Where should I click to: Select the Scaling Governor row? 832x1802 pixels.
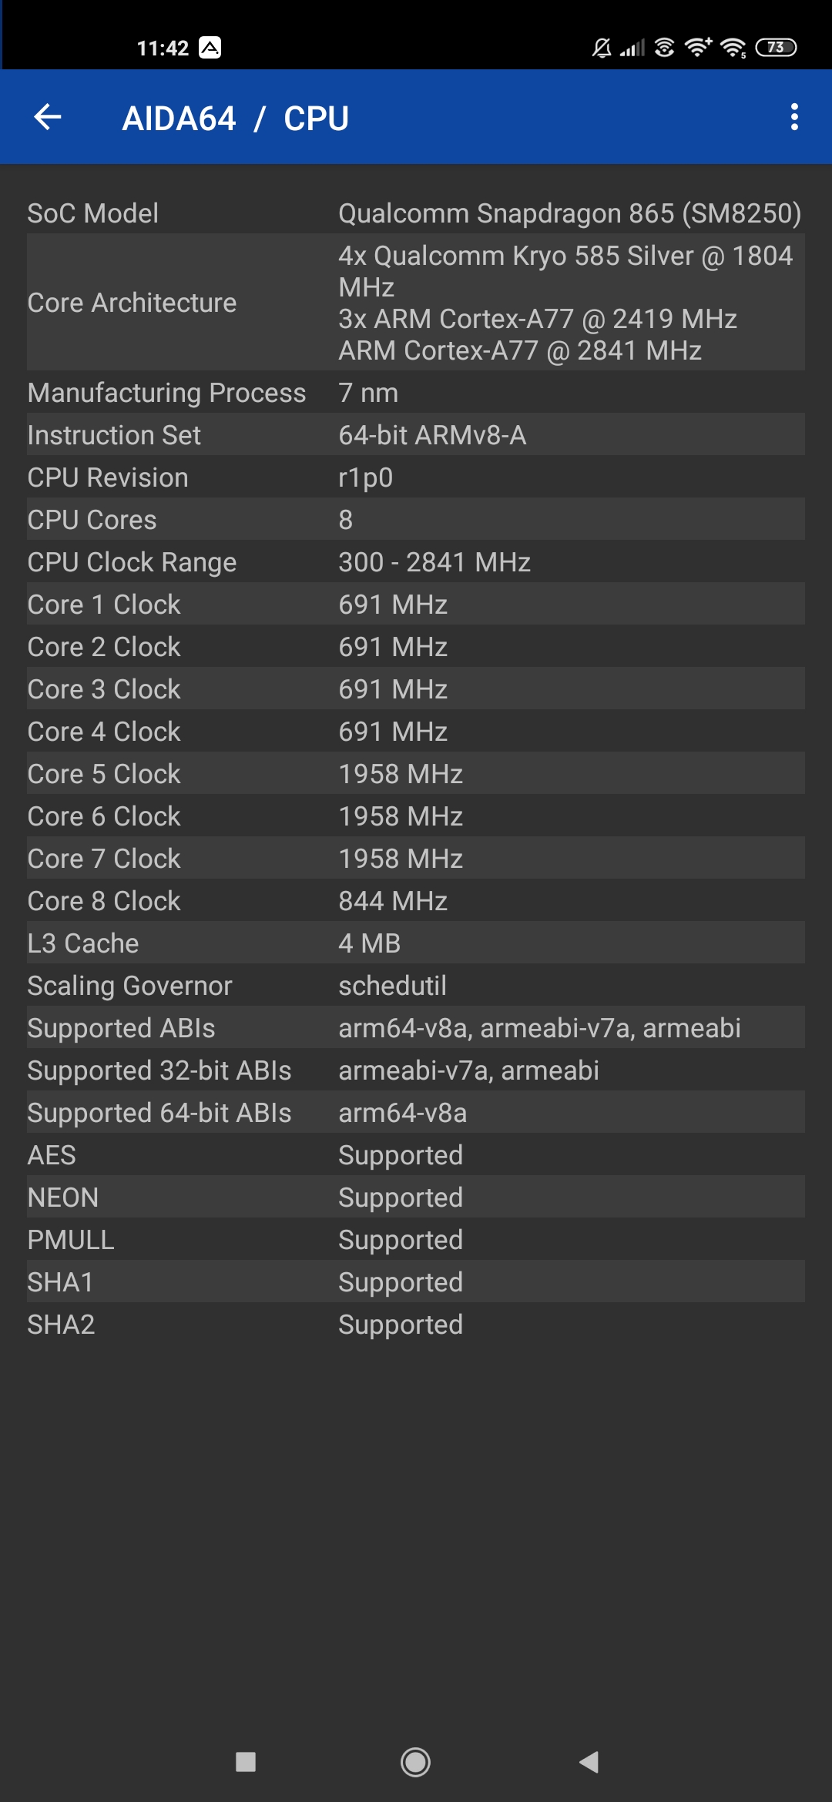416,986
